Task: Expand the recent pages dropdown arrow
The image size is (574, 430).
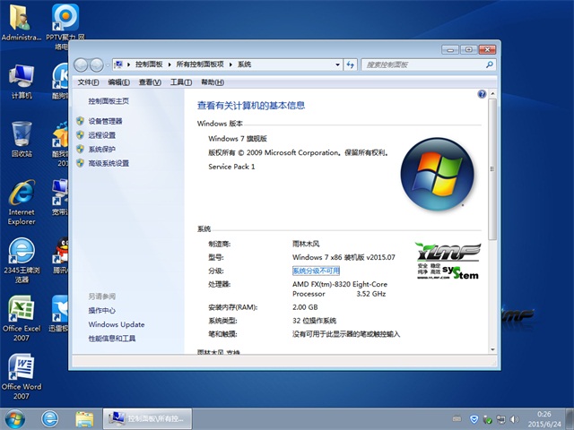Action: point(108,65)
